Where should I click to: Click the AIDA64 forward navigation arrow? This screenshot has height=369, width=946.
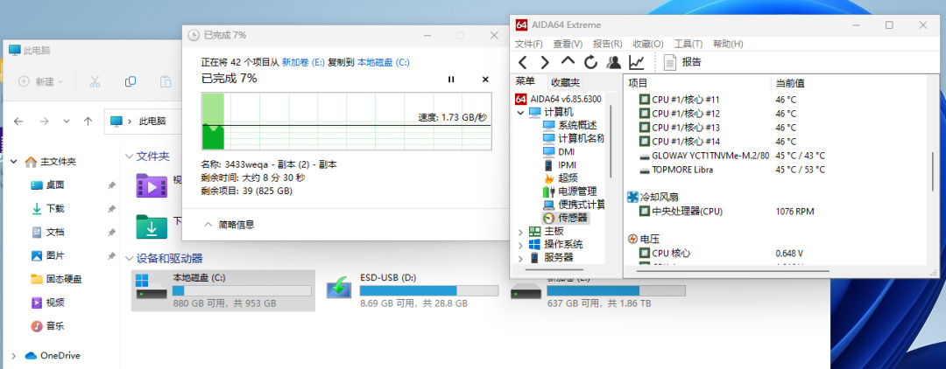click(545, 62)
